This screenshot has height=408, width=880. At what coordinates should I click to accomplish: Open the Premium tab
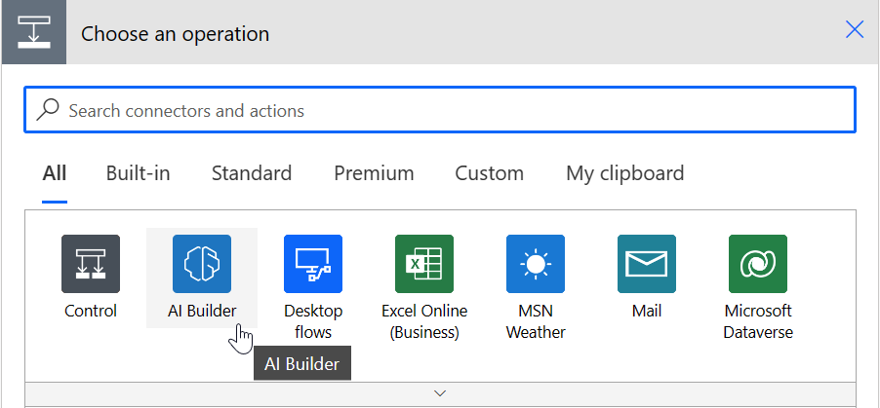pos(374,173)
